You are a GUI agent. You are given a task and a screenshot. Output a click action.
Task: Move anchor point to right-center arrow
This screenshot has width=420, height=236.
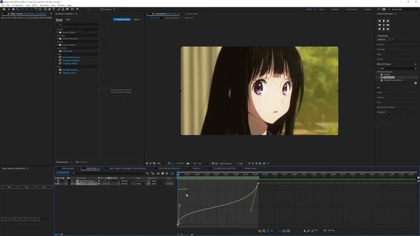click(x=388, y=25)
